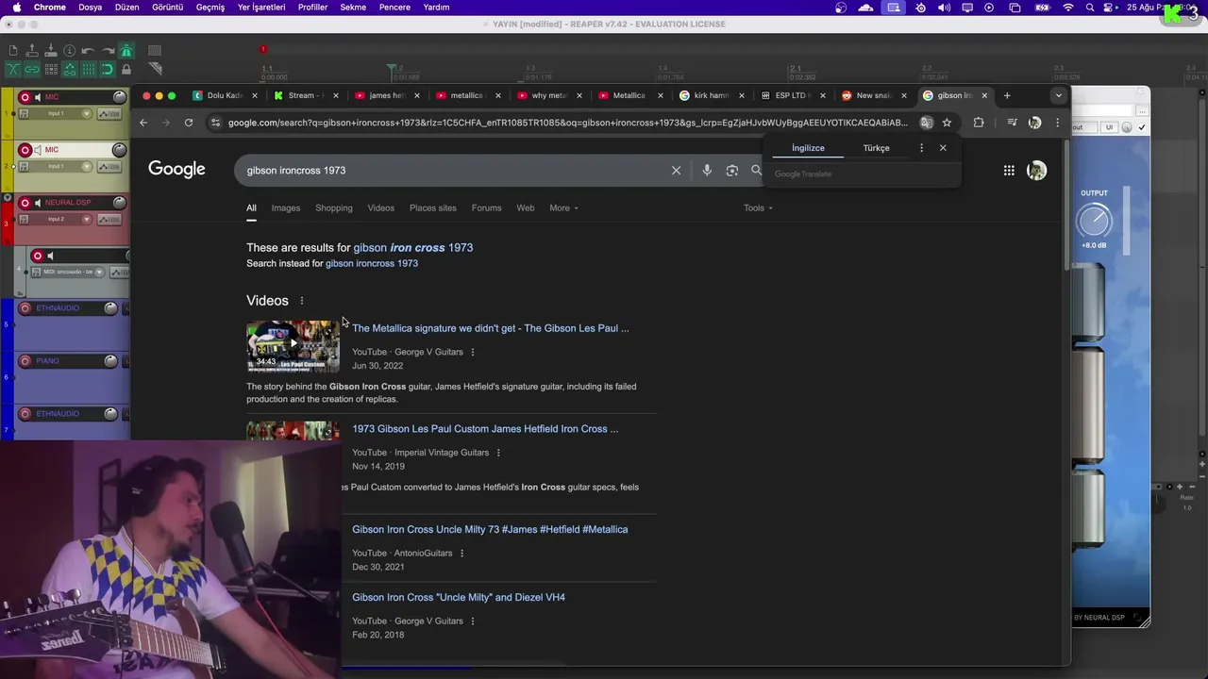1208x679 pixels.
Task: Toggle REAPER's item grouping link button
Action: click(32, 69)
